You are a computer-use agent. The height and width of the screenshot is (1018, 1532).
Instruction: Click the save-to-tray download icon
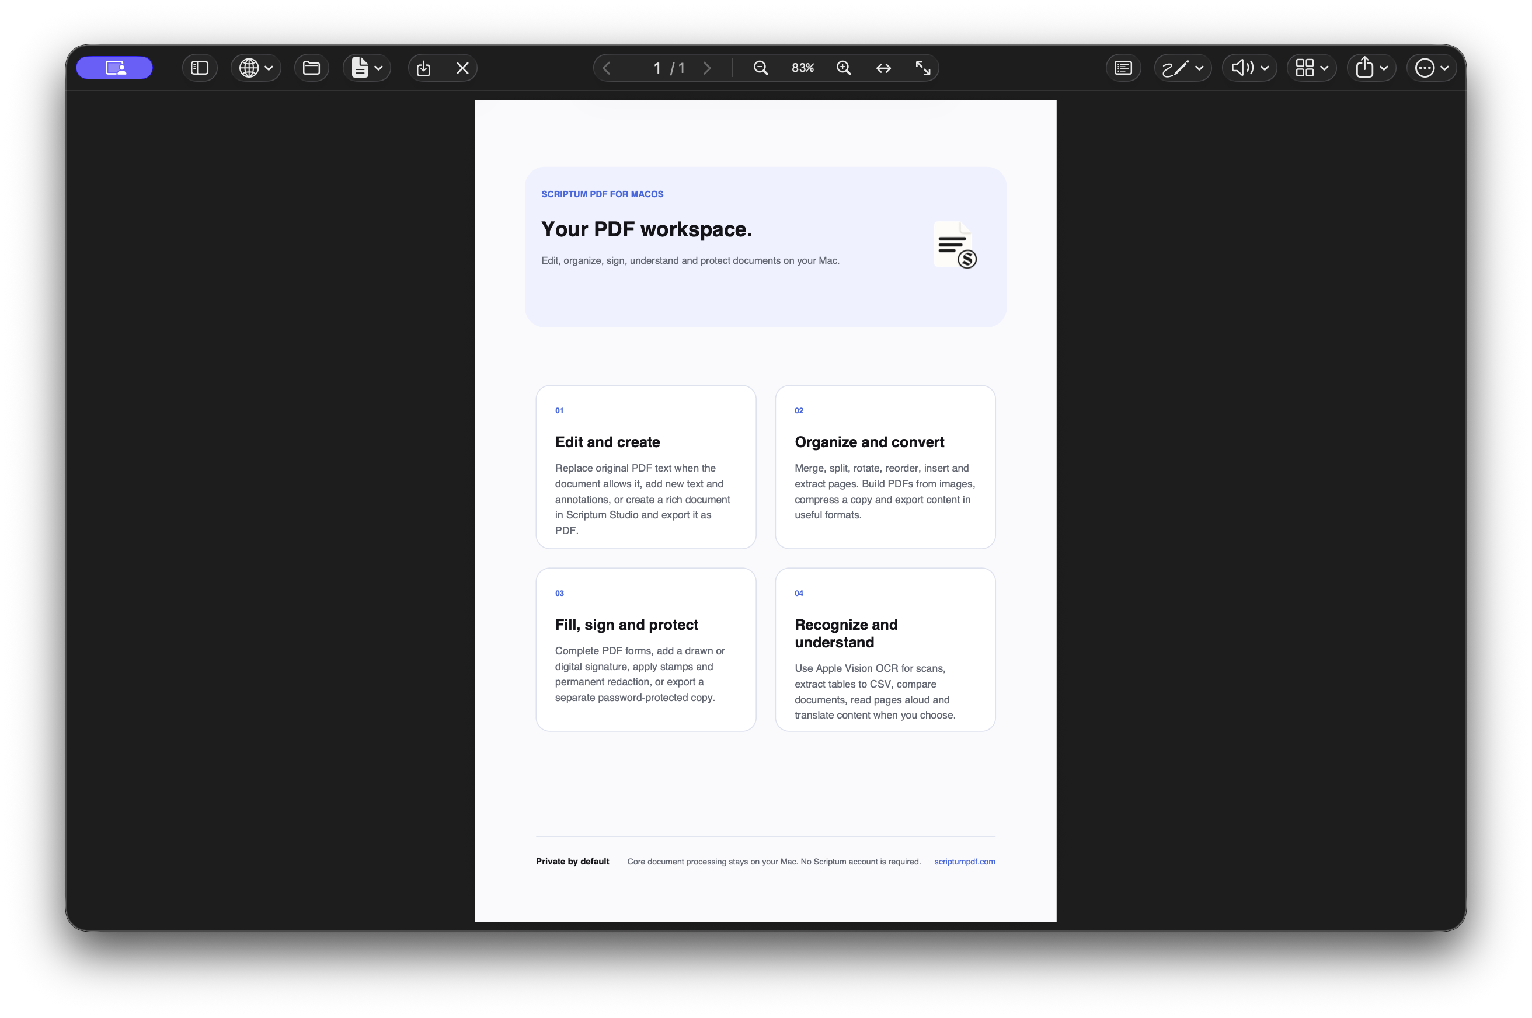click(x=423, y=68)
